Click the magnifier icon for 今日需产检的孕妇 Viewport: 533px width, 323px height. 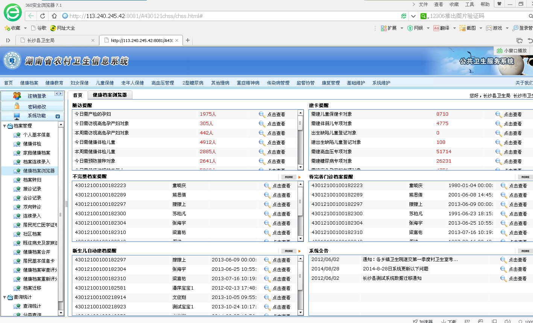tap(262, 114)
